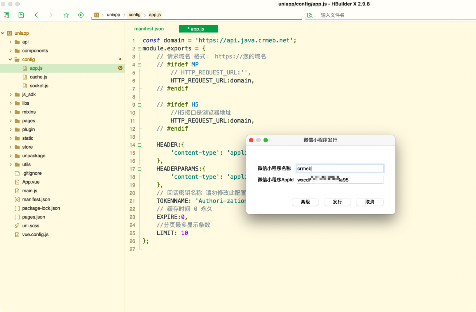476x312 pixels.
Task: Click the file search icon beside input
Action: 310,15
